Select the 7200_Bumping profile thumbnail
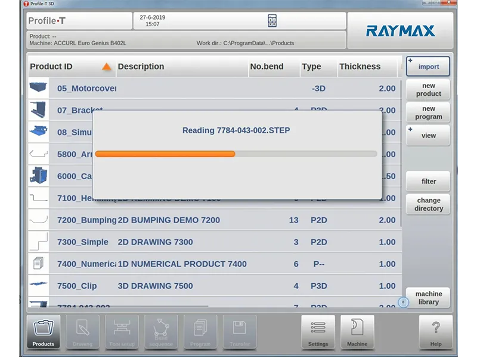The width and height of the screenshot is (477, 357). [x=38, y=220]
